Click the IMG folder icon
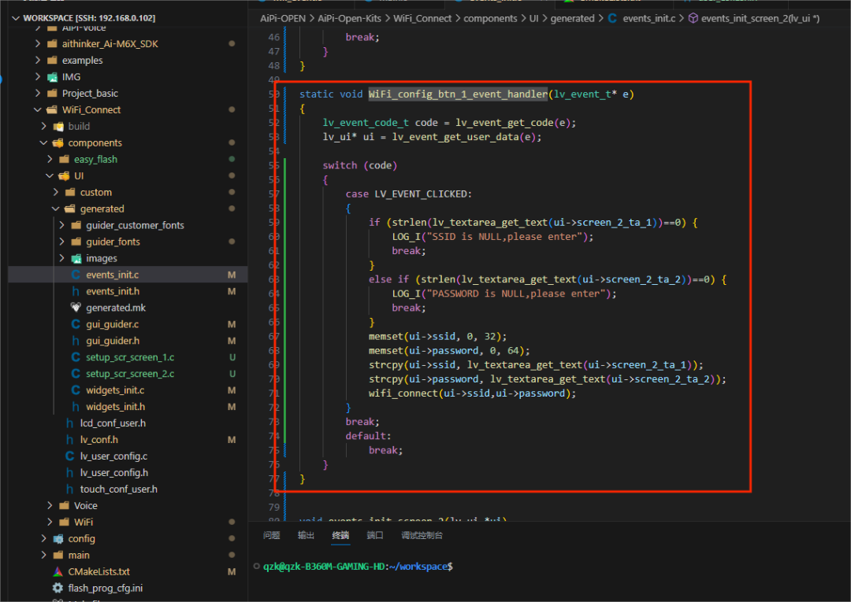Screen dimensions: 851x602 point(52,77)
